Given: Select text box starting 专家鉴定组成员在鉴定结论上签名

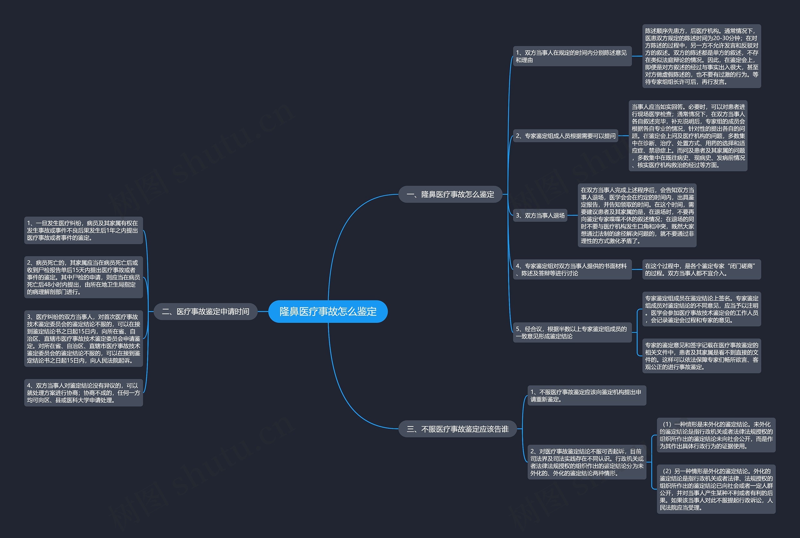Looking at the screenshot, I should pyautogui.click(x=702, y=309).
